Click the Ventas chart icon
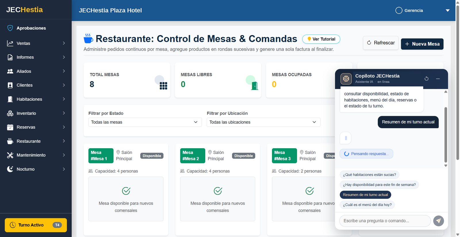The image size is (460, 237). coord(10,43)
